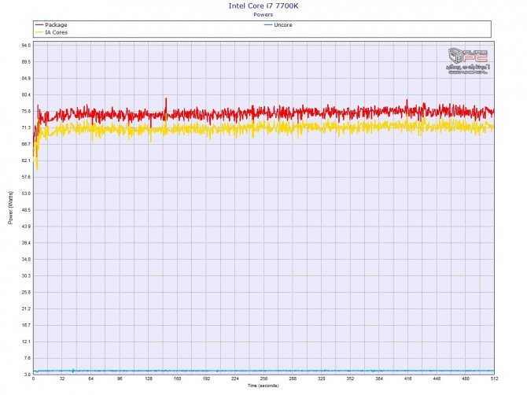
Task: Click the 160 tick on the time axis
Action: click(178, 378)
